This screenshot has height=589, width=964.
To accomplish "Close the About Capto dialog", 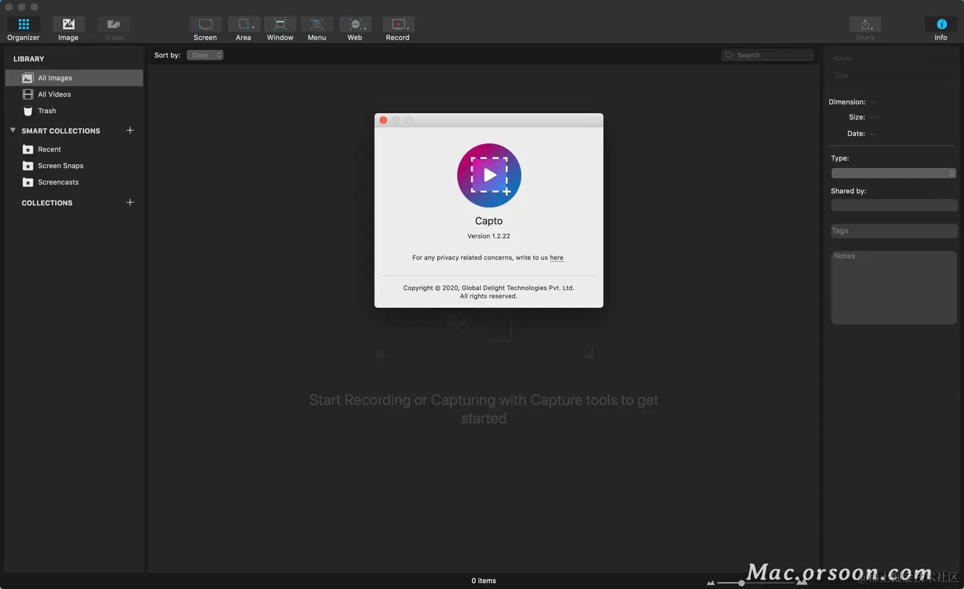I will click(x=383, y=120).
